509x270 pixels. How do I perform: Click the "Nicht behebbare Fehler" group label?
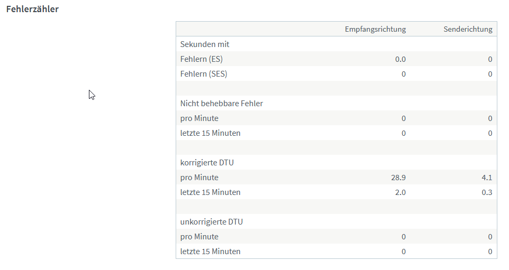[222, 104]
